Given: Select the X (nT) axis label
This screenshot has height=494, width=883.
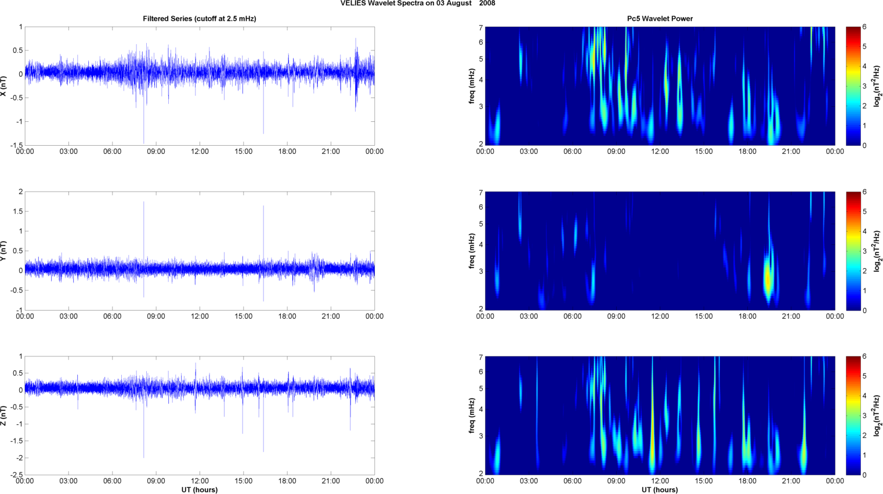Looking at the screenshot, I should [4, 86].
